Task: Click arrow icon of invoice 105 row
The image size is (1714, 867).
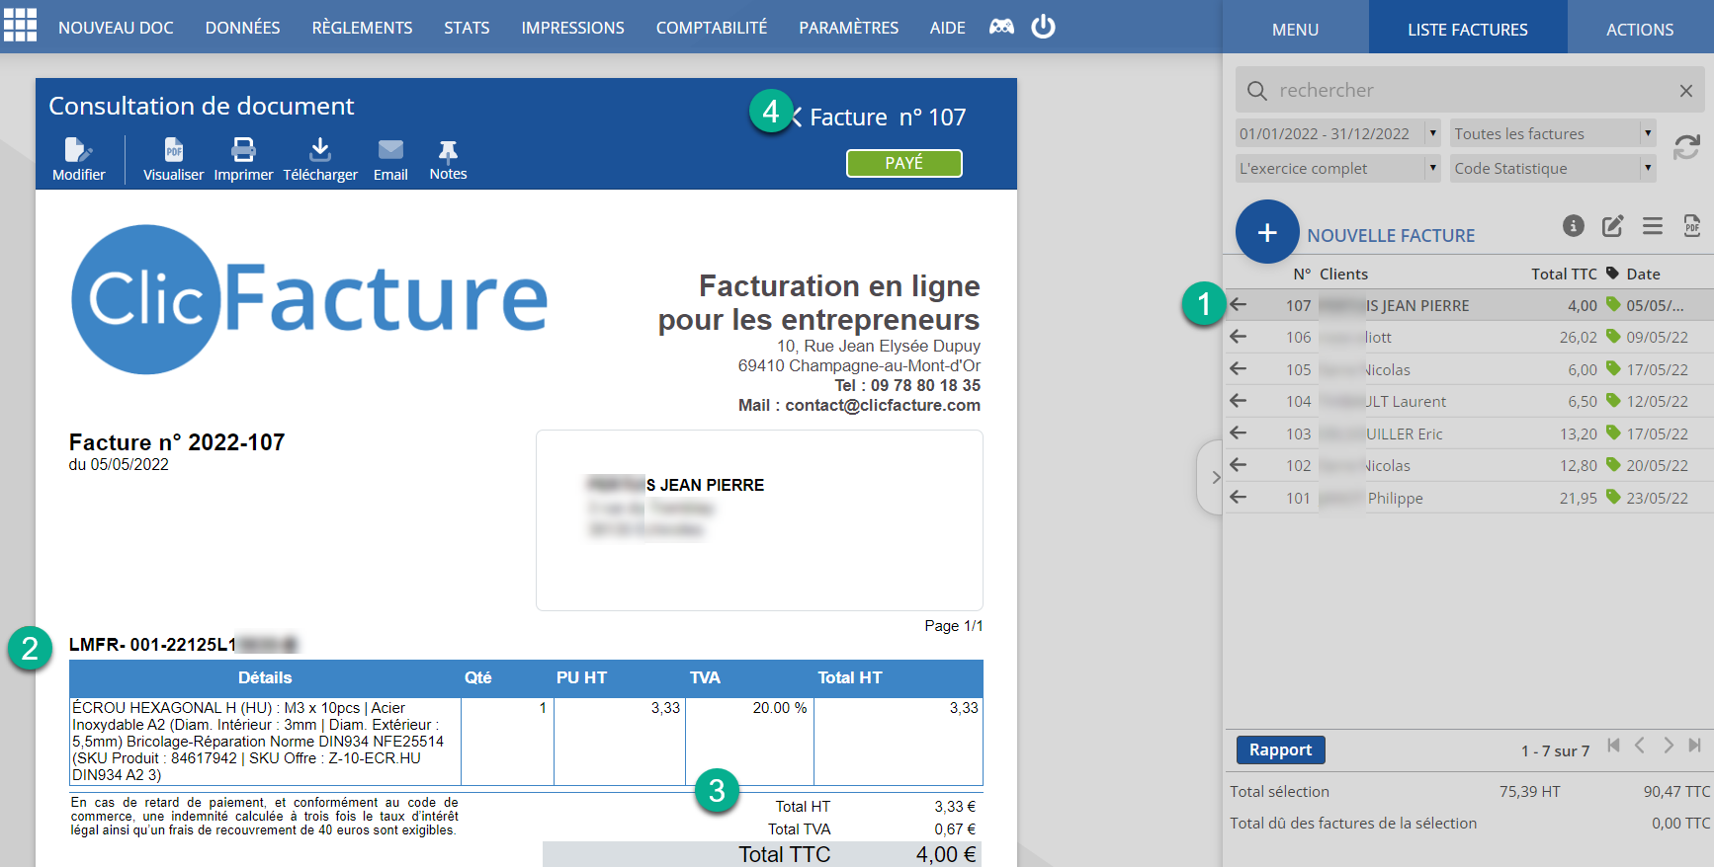Action: [x=1239, y=369]
